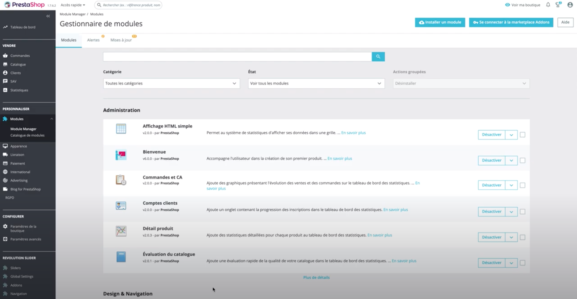The image size is (577, 299).
Task: Select the Commandes et CA checkbox
Action: coord(523,185)
